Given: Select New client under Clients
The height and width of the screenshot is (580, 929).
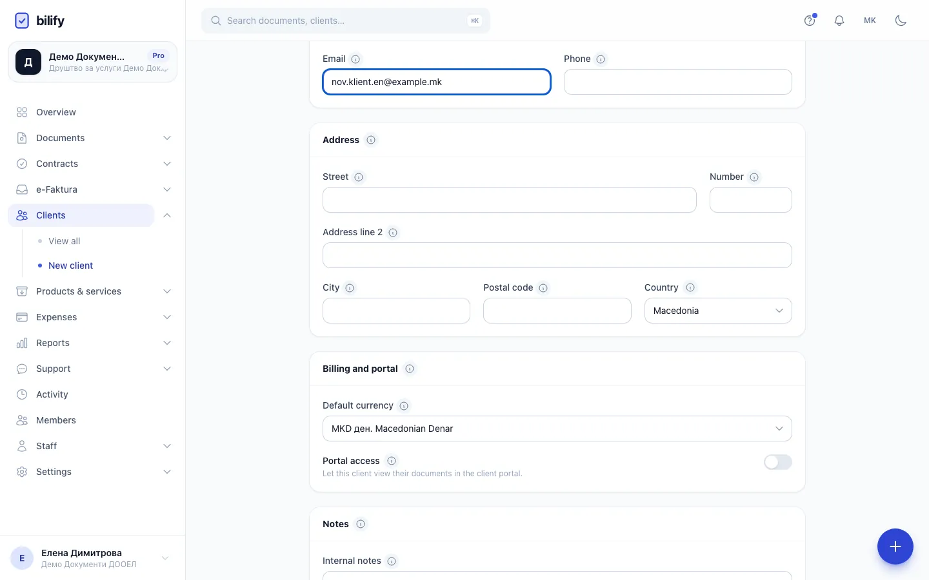Looking at the screenshot, I should (x=70, y=266).
